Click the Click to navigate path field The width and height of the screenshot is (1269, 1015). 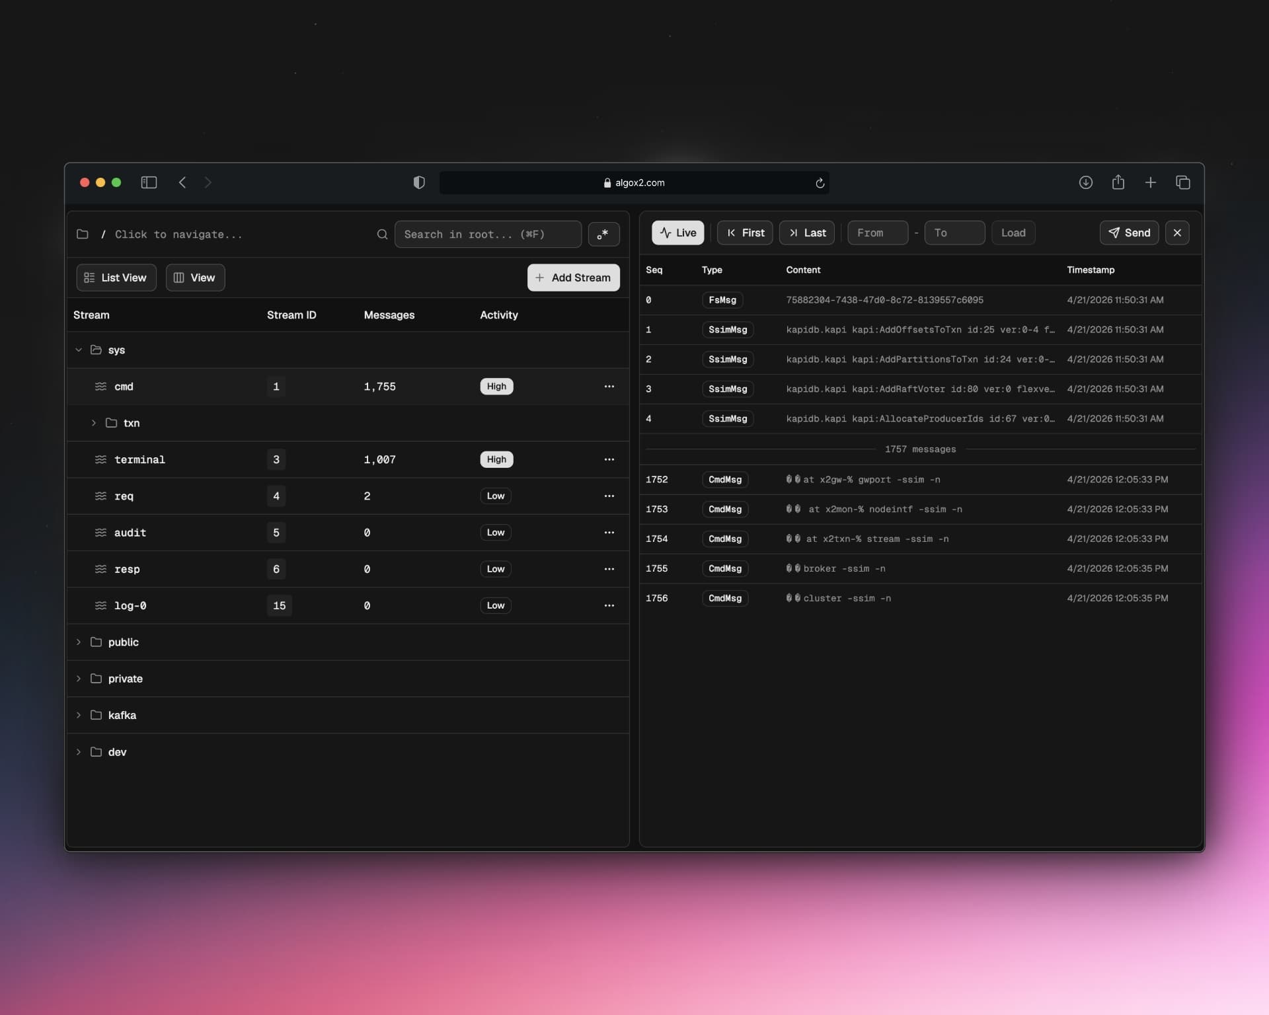[x=178, y=235]
